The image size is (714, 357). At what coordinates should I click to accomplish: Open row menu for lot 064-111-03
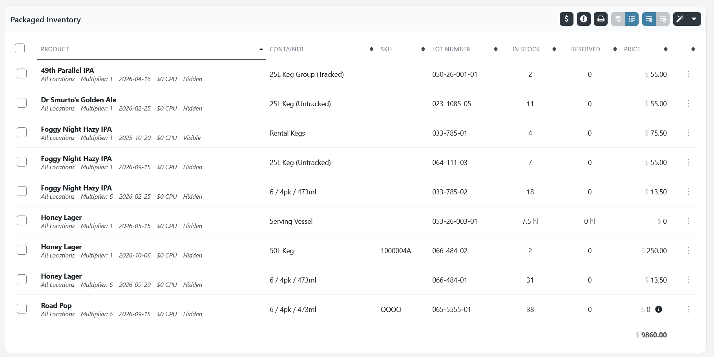tap(688, 162)
